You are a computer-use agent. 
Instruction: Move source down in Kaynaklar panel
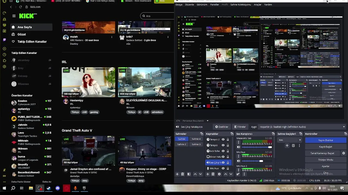(231, 174)
